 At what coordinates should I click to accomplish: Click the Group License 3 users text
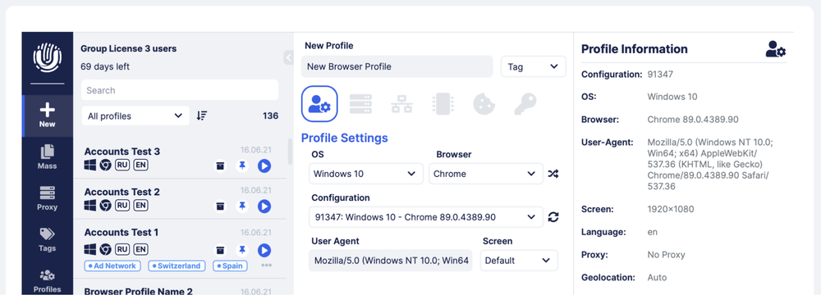(128, 48)
